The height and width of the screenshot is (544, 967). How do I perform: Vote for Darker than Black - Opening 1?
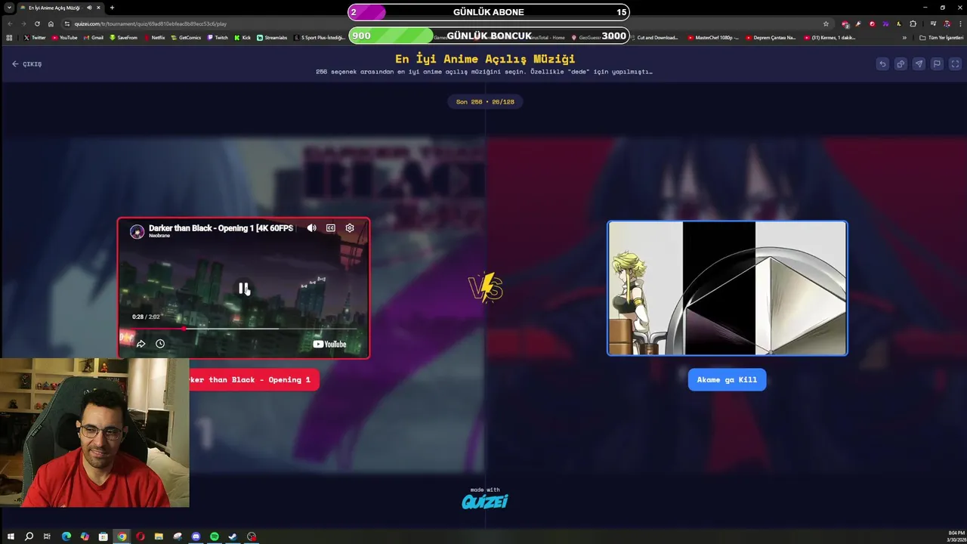pos(253,380)
